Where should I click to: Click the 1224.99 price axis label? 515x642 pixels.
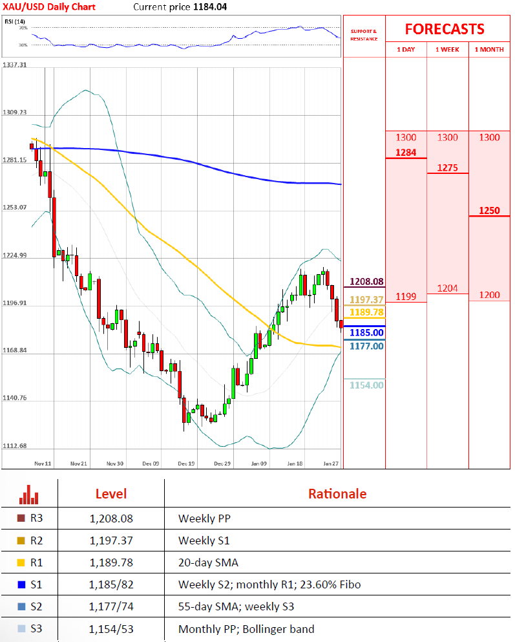(x=15, y=255)
